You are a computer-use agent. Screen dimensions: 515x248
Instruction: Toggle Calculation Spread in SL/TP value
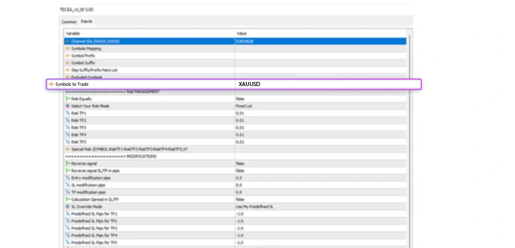tap(240, 199)
